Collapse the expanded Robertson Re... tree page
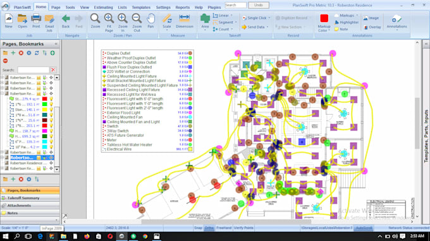This screenshot has width=430, height=241. [x=3, y=93]
